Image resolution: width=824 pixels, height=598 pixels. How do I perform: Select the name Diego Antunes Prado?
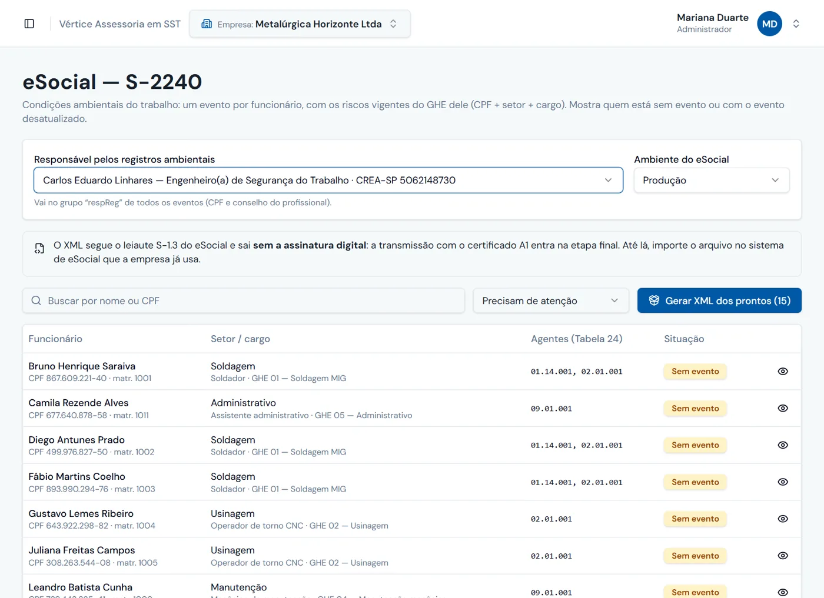(77, 440)
